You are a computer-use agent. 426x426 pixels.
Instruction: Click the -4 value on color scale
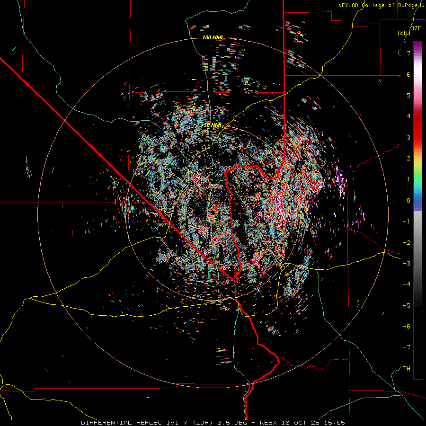coord(407,284)
